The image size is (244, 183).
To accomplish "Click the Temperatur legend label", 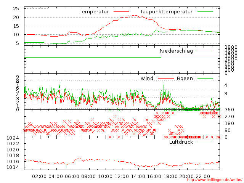I will tap(94, 12).
